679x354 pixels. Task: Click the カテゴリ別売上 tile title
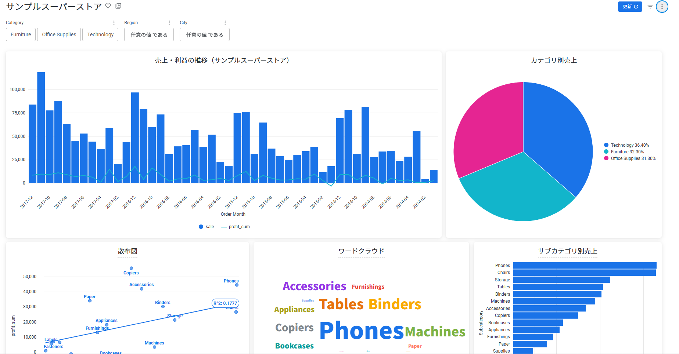click(x=554, y=61)
